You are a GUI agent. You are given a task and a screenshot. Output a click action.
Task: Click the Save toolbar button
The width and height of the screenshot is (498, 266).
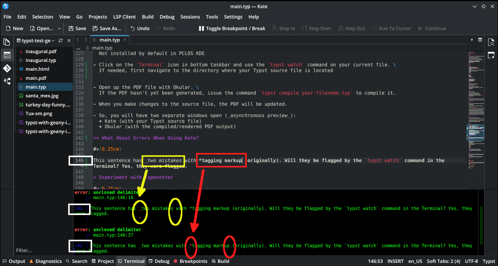click(77, 28)
